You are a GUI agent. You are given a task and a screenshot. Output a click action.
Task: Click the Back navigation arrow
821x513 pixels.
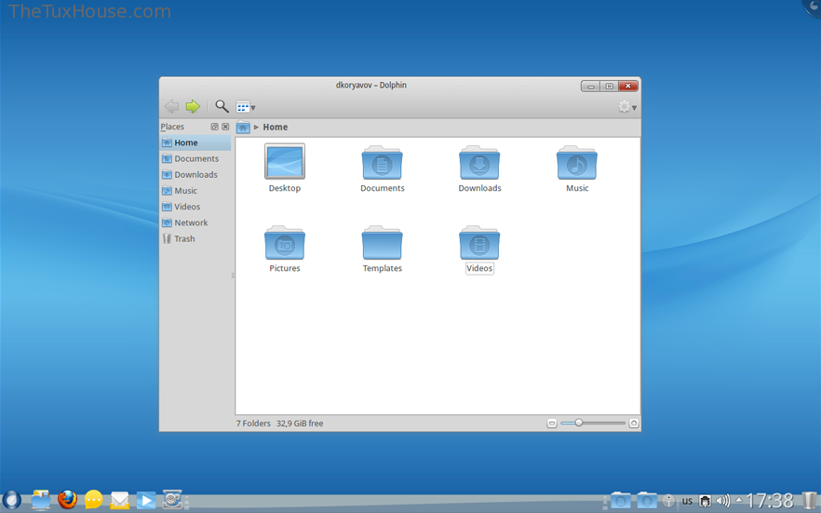[x=171, y=107]
